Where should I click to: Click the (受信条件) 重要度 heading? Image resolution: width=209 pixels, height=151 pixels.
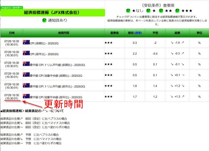tap(158, 5)
